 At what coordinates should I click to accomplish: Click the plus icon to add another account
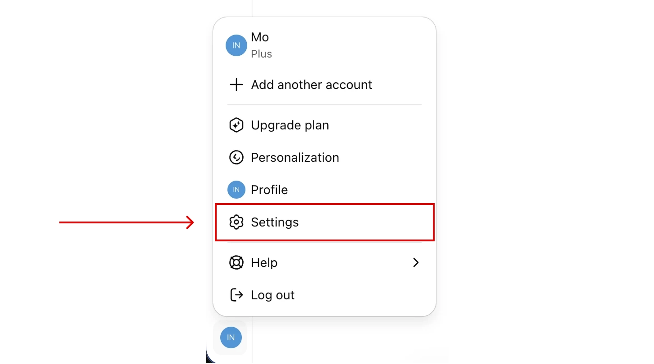[236, 84]
